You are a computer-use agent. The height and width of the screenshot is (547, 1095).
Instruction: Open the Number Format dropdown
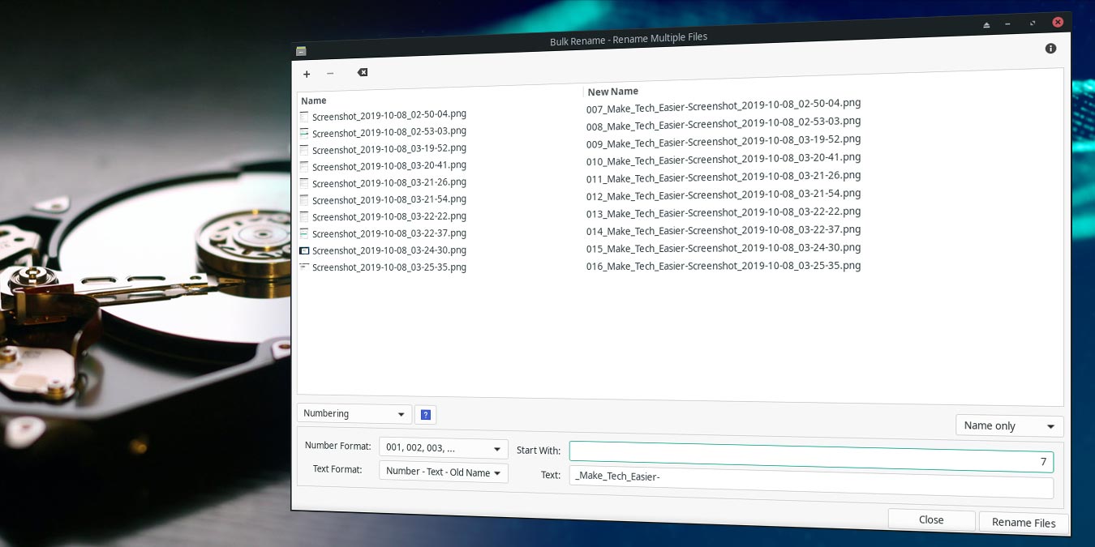[443, 448]
